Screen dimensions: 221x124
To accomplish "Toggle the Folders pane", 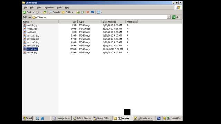I will click(68, 12).
